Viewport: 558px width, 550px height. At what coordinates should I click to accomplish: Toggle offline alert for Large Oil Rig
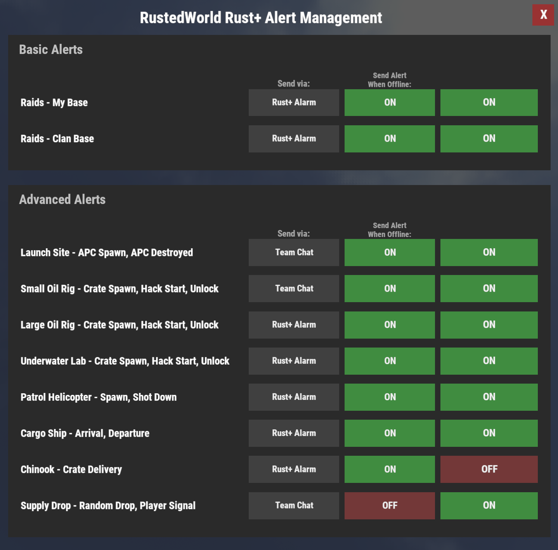(x=390, y=325)
